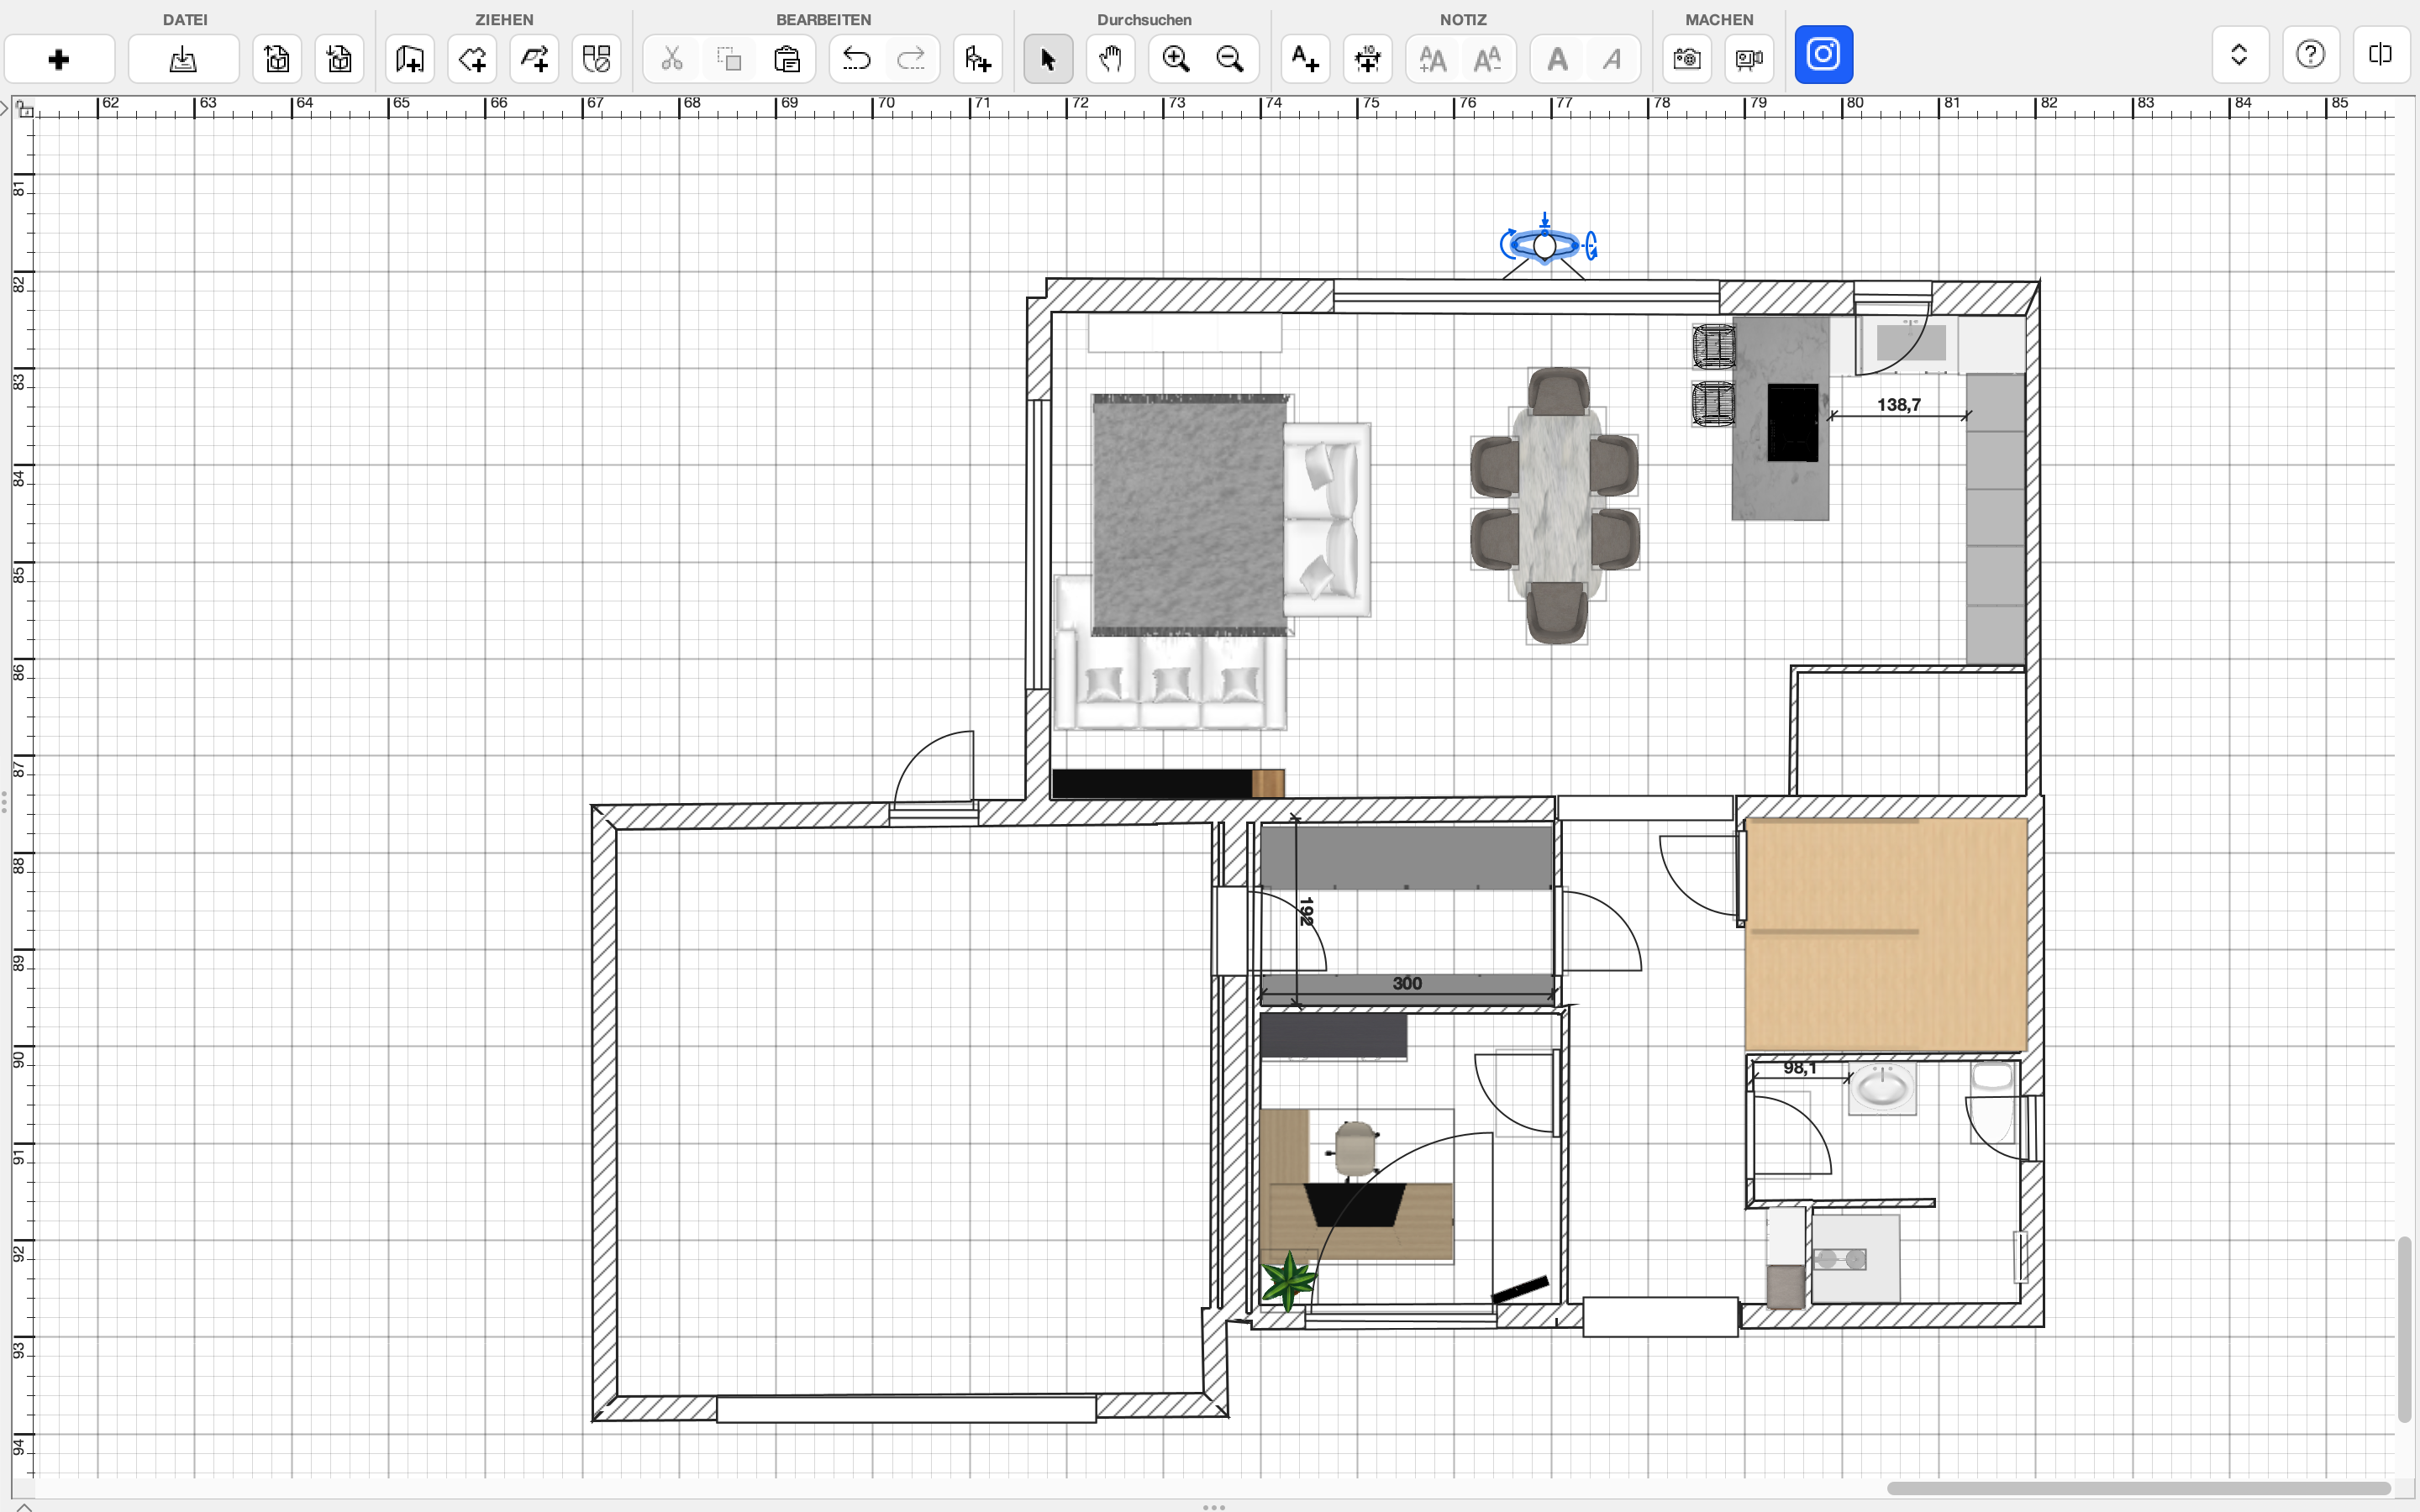Click the video camera recording icon
Screen dimensions: 2420x1512
click(x=1749, y=60)
